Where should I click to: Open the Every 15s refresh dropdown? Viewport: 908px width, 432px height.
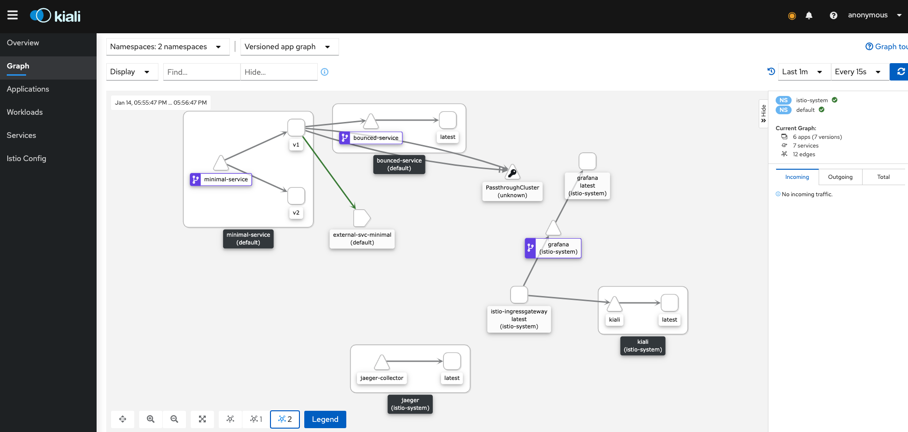tap(860, 72)
